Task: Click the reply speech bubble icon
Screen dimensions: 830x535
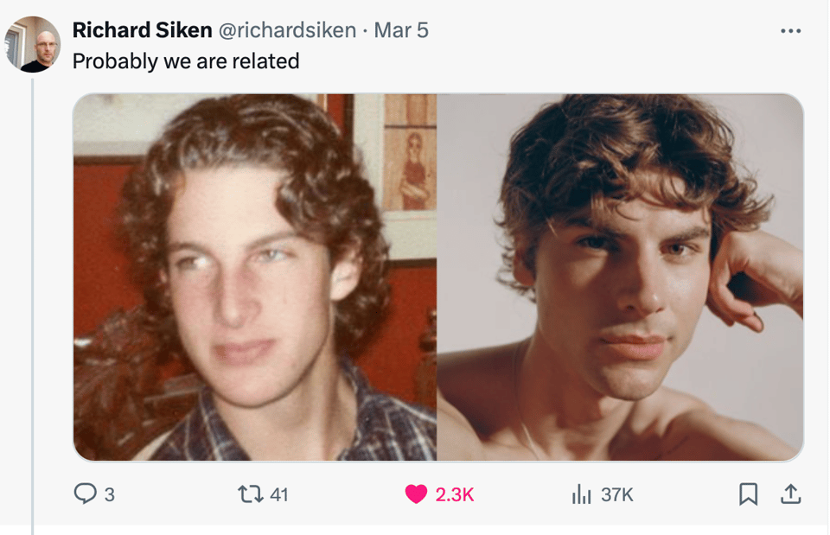Action: 85,494
